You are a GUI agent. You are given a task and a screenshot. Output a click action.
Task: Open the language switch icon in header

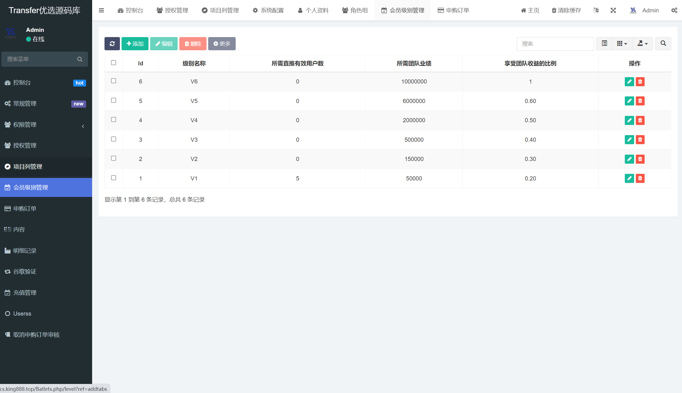coord(596,10)
